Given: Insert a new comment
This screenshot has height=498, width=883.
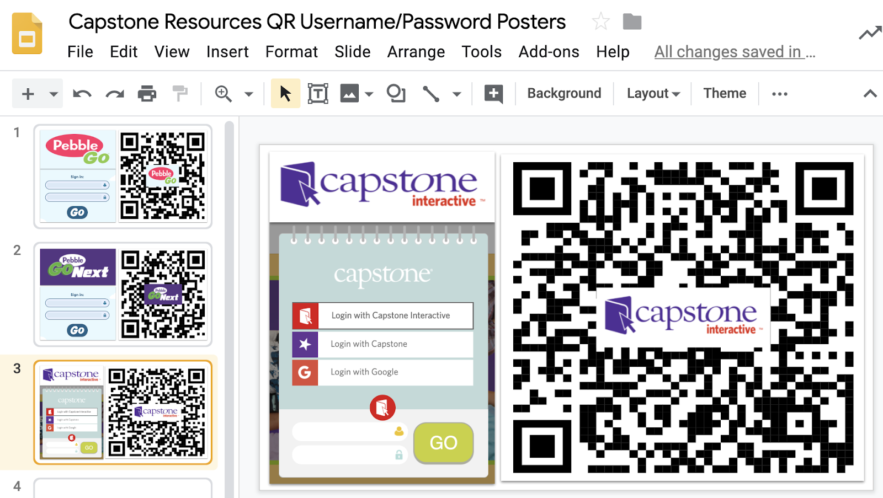Looking at the screenshot, I should pyautogui.click(x=492, y=93).
